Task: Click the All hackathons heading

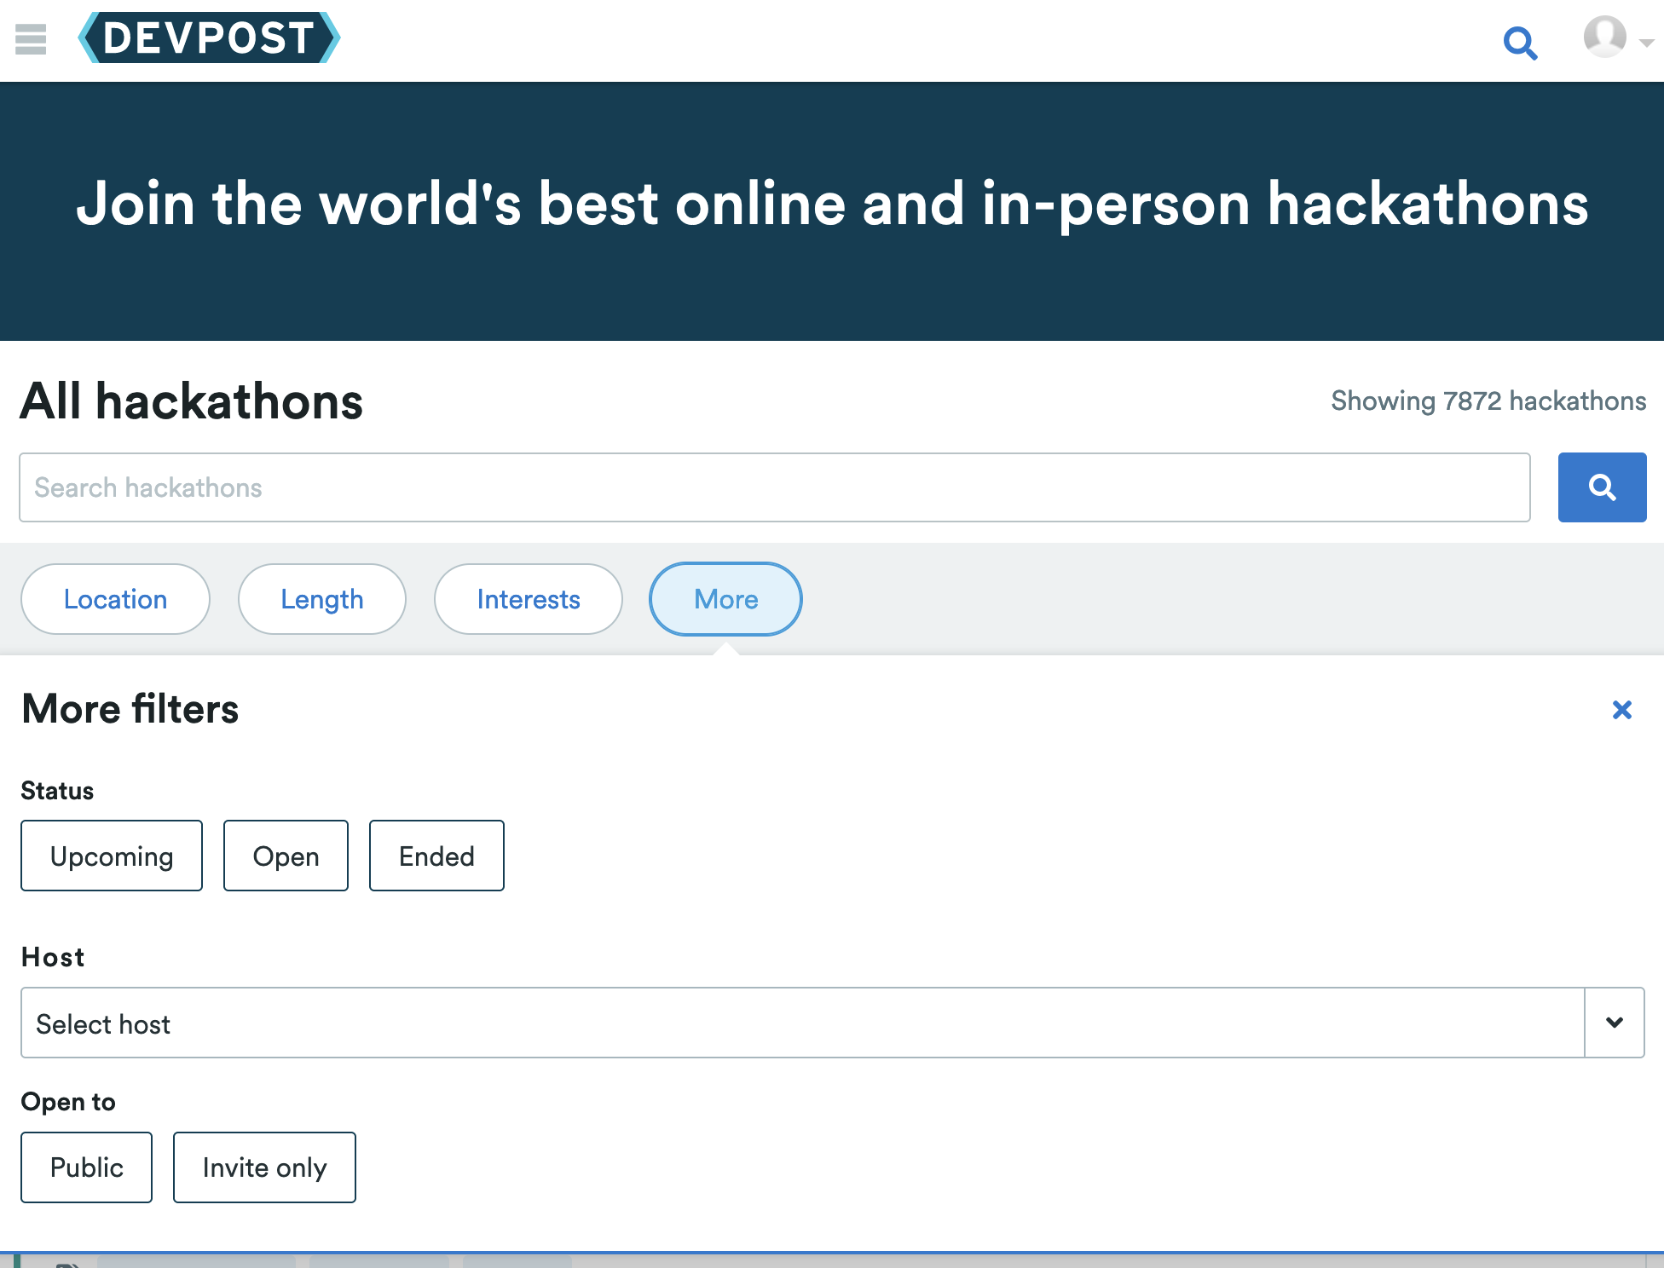Action: click(x=192, y=401)
